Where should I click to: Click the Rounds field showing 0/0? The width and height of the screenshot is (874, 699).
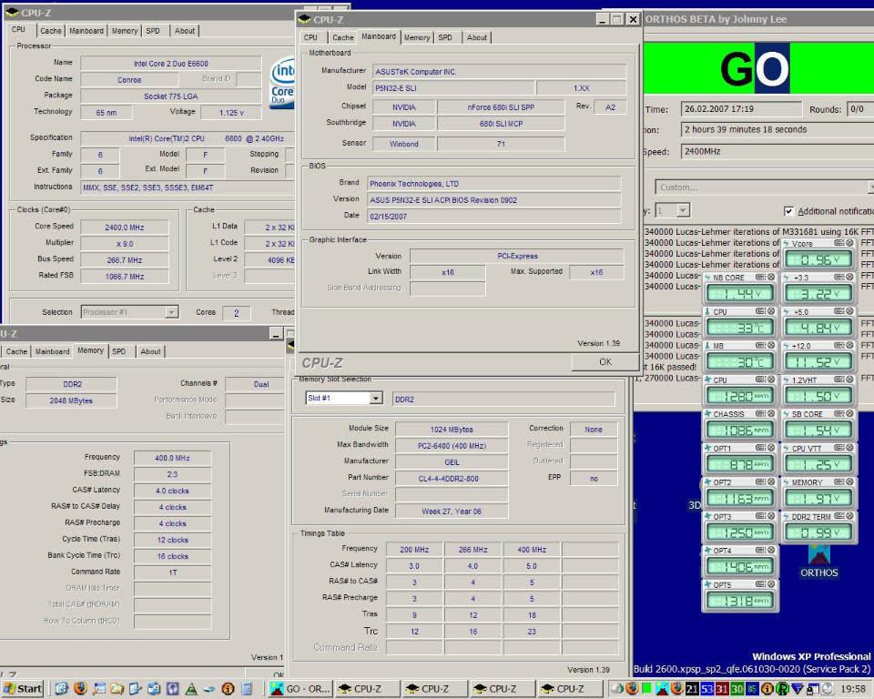860,109
